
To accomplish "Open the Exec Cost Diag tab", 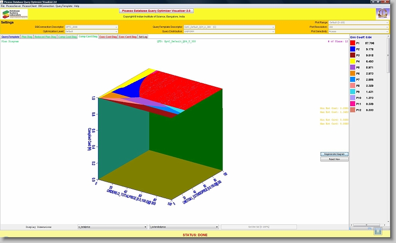I will pyautogui.click(x=108, y=37).
